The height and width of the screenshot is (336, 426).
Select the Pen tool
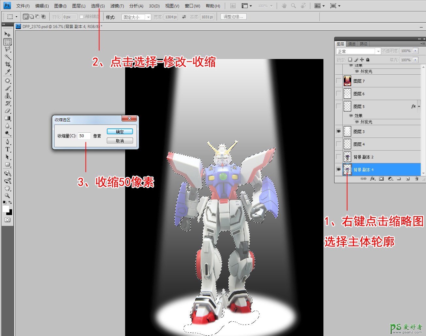[x=8, y=142]
